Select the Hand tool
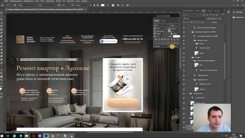Viewport: 245px width, 138px height. (2, 77)
